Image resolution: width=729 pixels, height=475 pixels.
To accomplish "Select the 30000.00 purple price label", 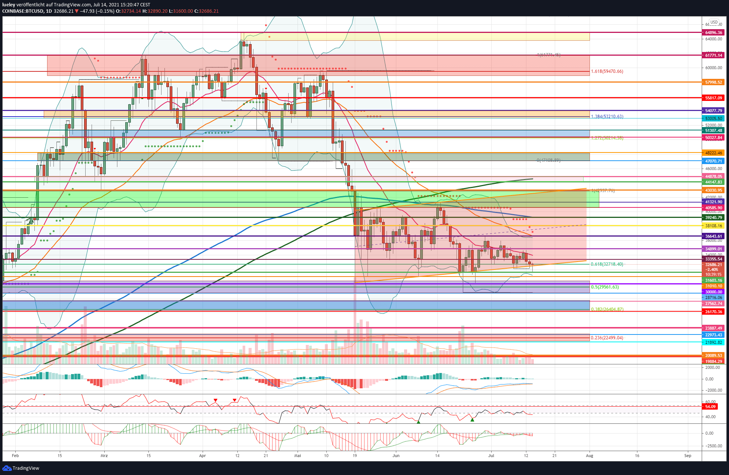I will [x=713, y=292].
